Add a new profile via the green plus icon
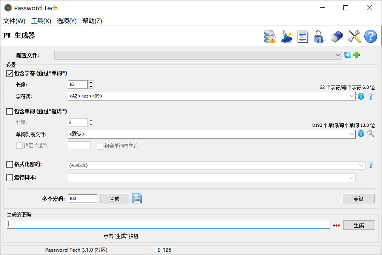The image size is (382, 255). click(357, 55)
